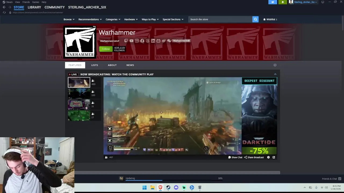Expand the Ways to Play dropdown
This screenshot has width=344, height=193.
point(150,19)
